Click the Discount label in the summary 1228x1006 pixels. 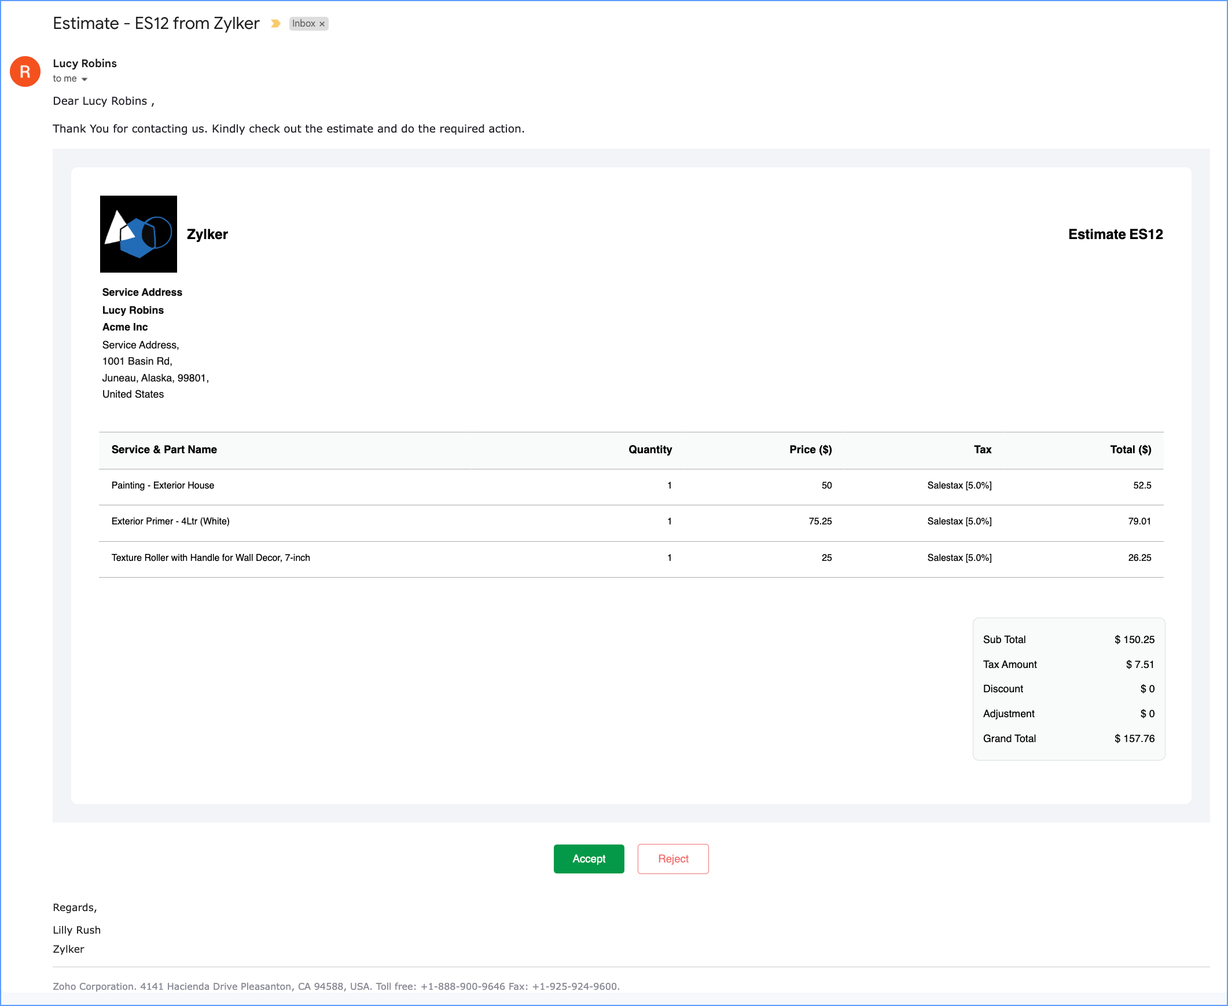1003,689
